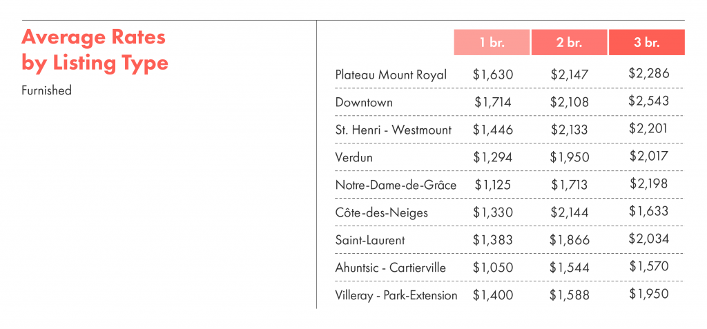Click the Verdun neighborhood label

[354, 157]
